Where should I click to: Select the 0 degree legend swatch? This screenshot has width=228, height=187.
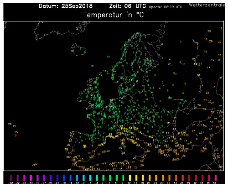pyautogui.click(x=104, y=178)
